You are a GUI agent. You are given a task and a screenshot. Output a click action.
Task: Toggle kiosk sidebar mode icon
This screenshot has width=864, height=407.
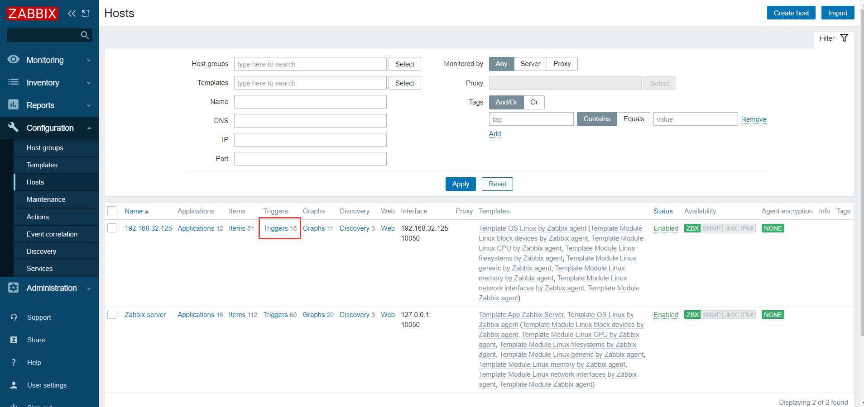[x=85, y=14]
